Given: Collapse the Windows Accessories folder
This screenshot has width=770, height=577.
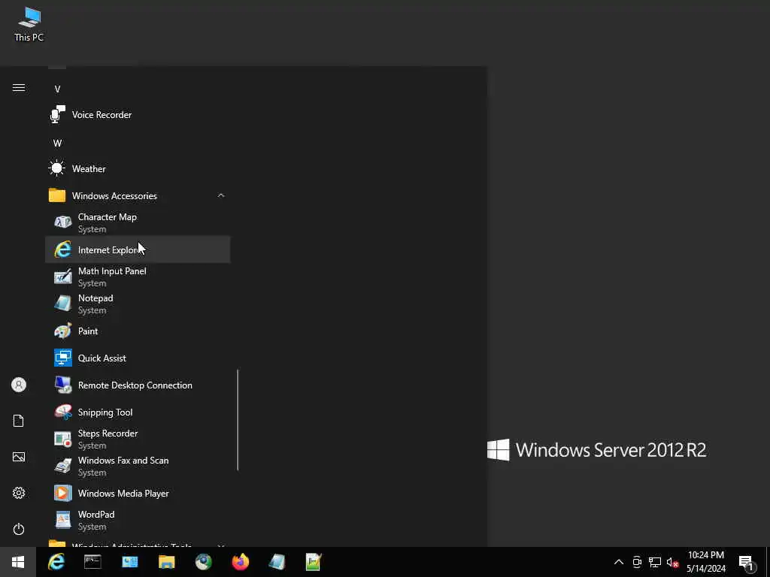Looking at the screenshot, I should [138, 196].
